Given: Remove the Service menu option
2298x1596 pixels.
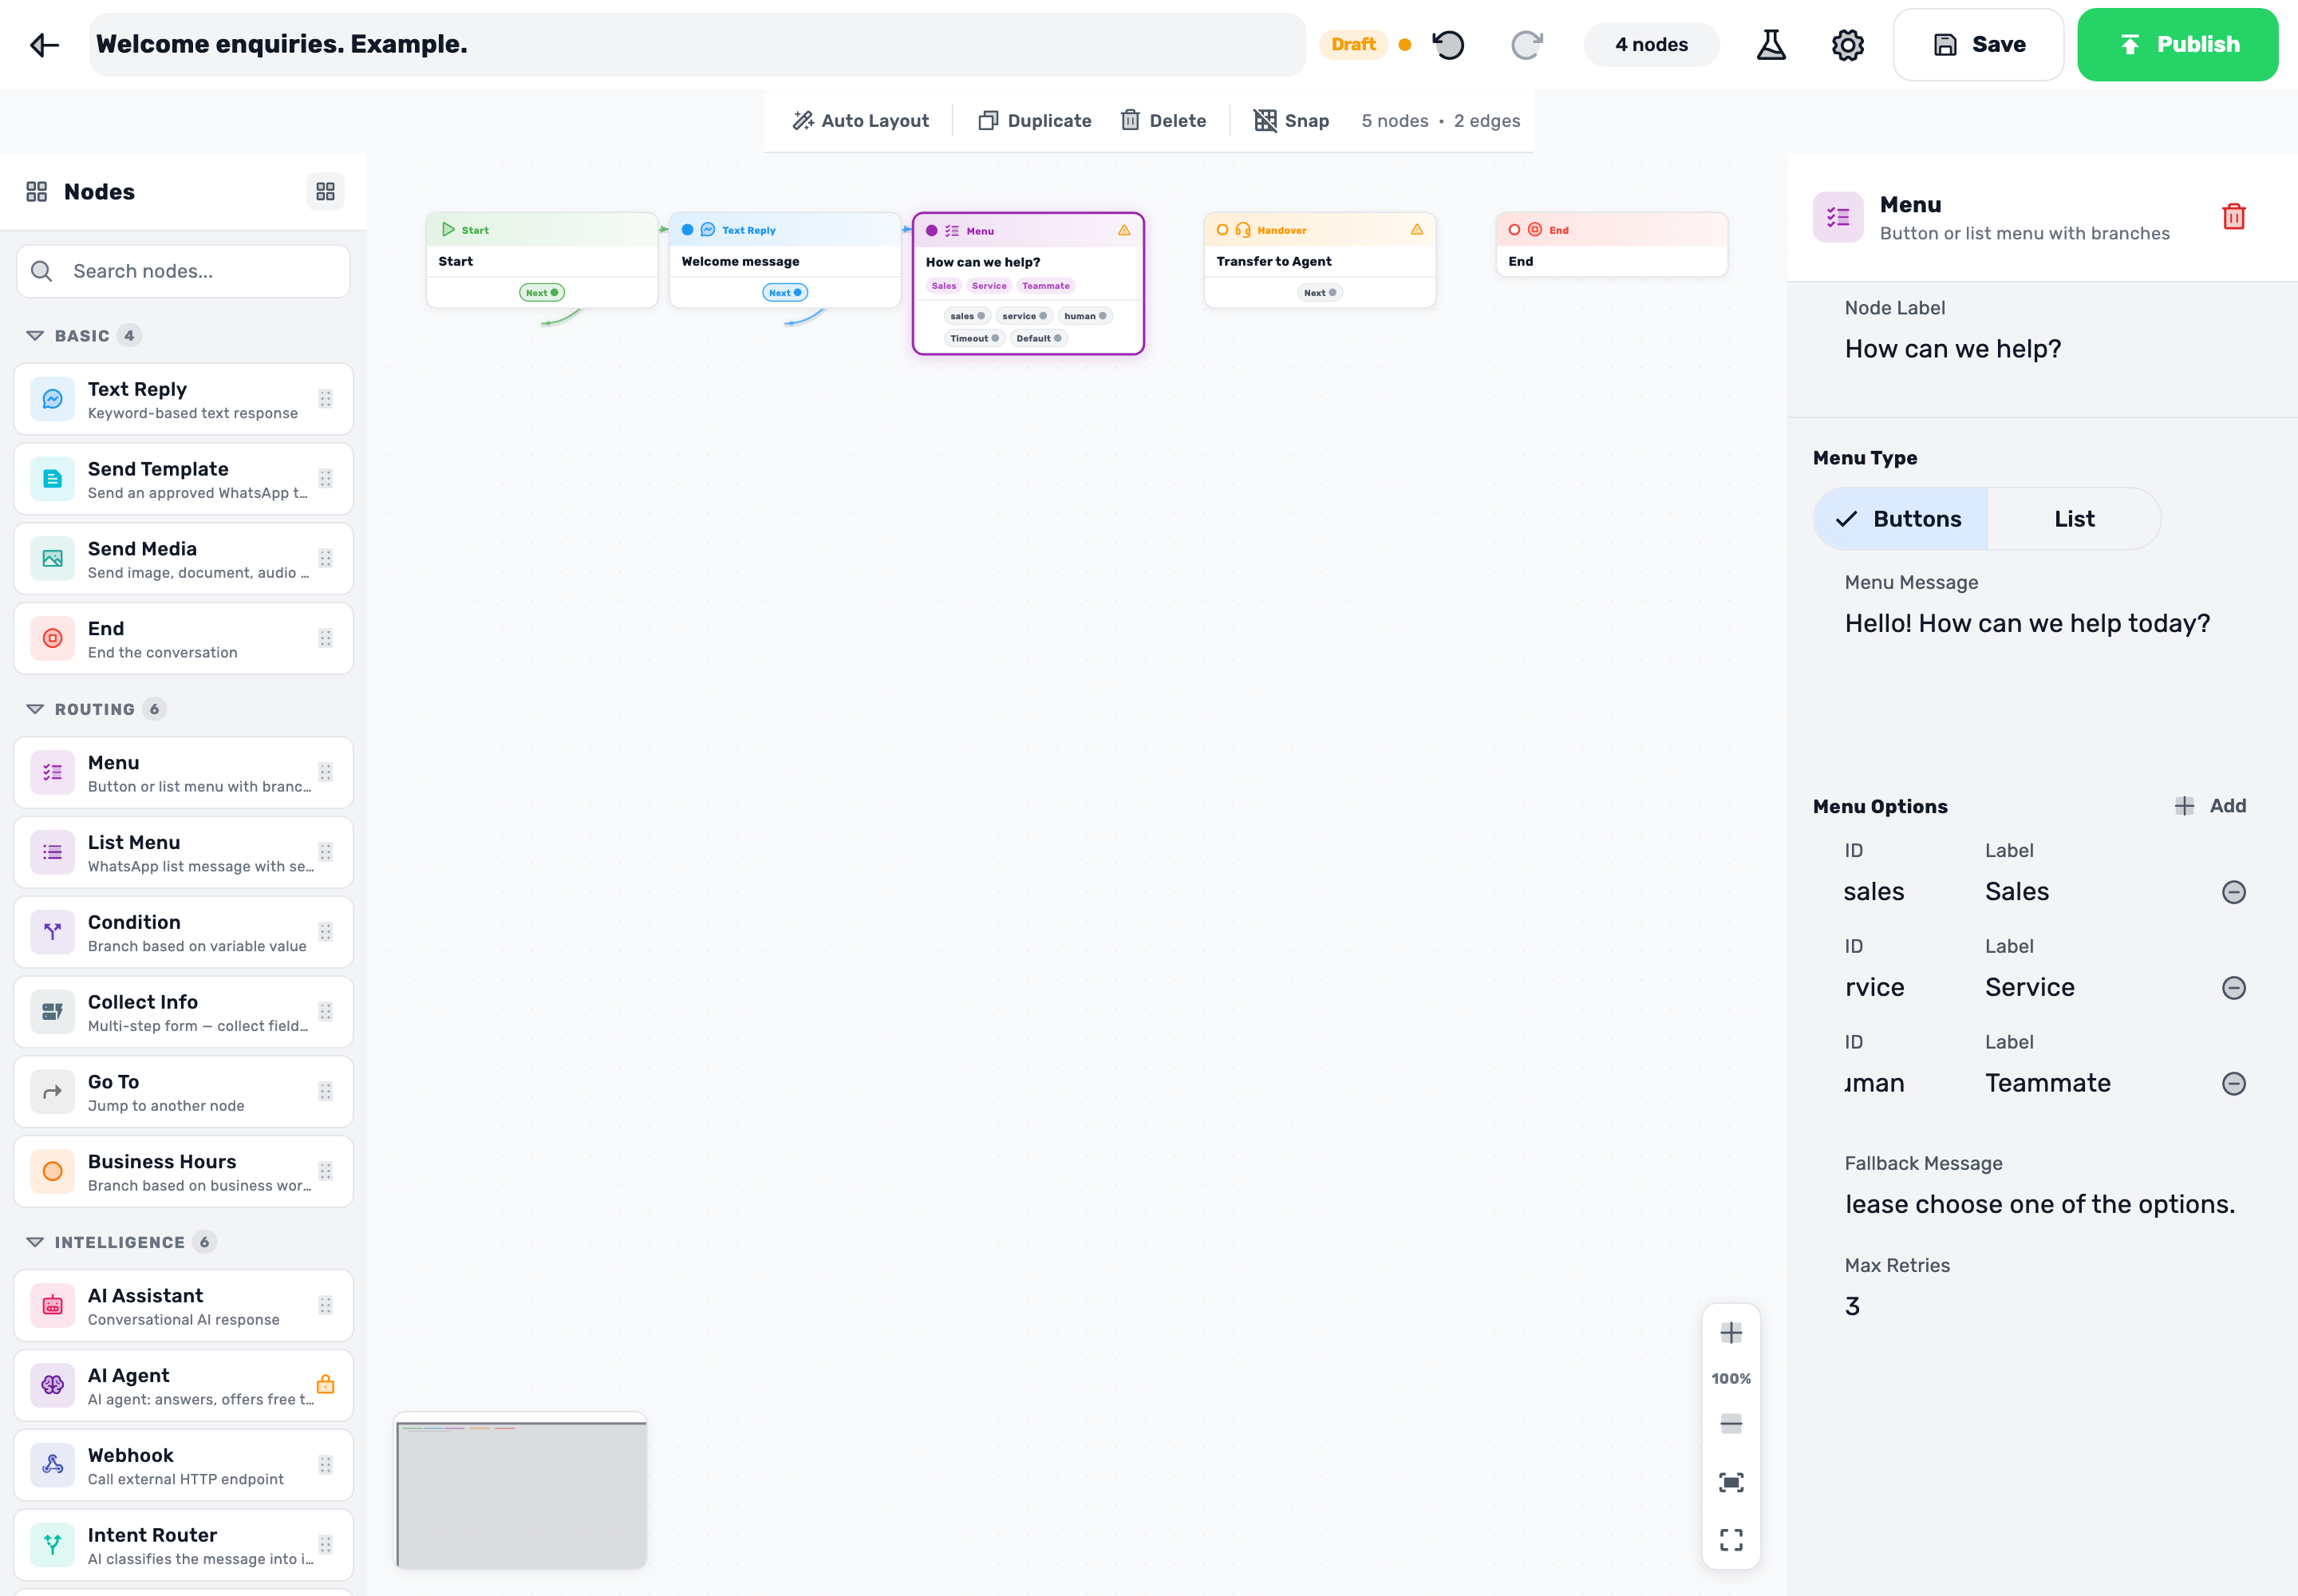Looking at the screenshot, I should point(2233,988).
